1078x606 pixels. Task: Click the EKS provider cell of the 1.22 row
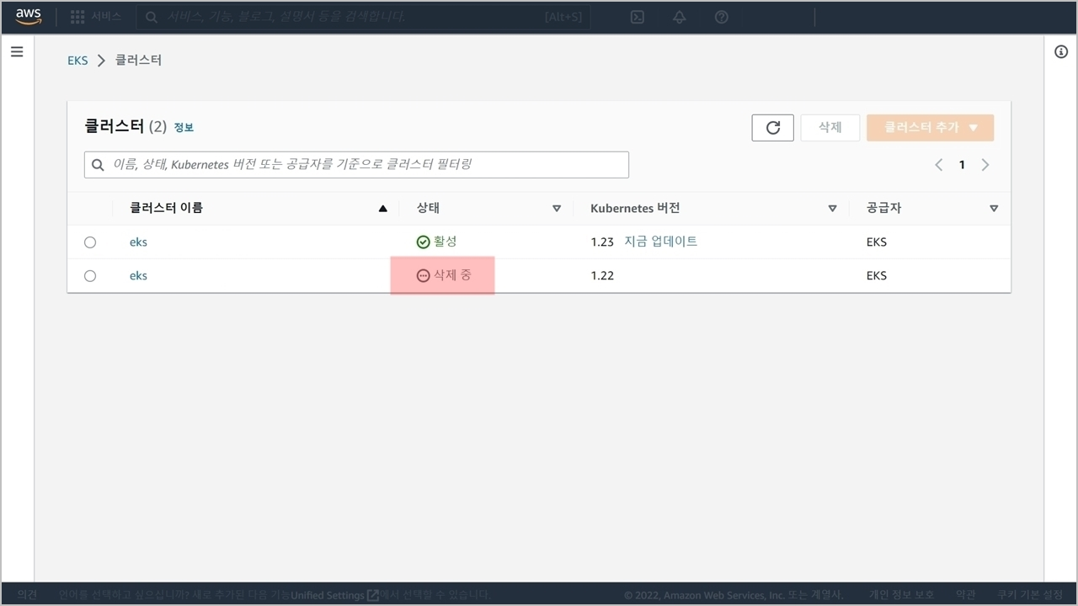tap(877, 276)
